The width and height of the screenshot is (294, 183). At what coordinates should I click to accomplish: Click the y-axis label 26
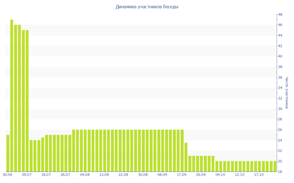280,130
